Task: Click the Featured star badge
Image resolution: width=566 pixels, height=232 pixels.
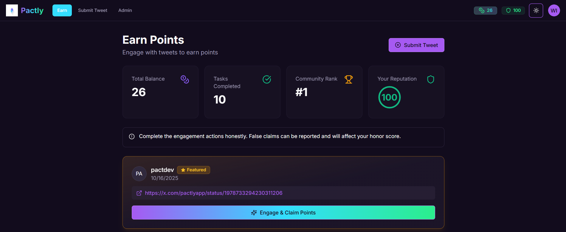Action: pos(193,170)
